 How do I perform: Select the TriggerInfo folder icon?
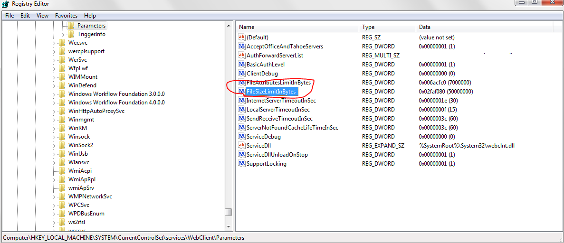point(70,34)
